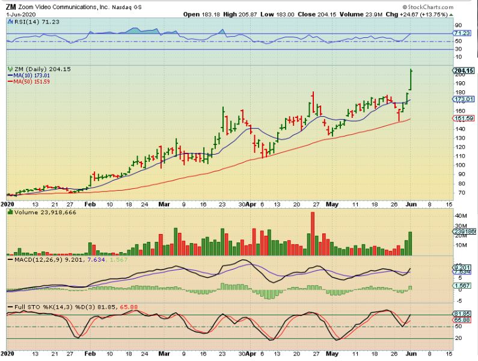Click the Chg +24.67 (+13.75%) value
Viewport: 478px width, 361px height.
[417, 14]
